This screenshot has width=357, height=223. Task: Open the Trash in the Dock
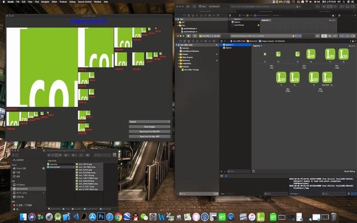click(334, 217)
